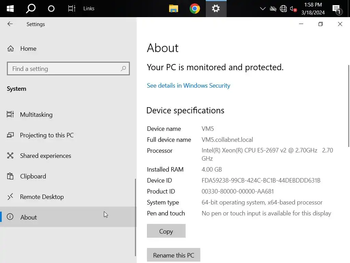Click the Home icon in sidebar
Screen dimensions: 350x263
click(11, 49)
